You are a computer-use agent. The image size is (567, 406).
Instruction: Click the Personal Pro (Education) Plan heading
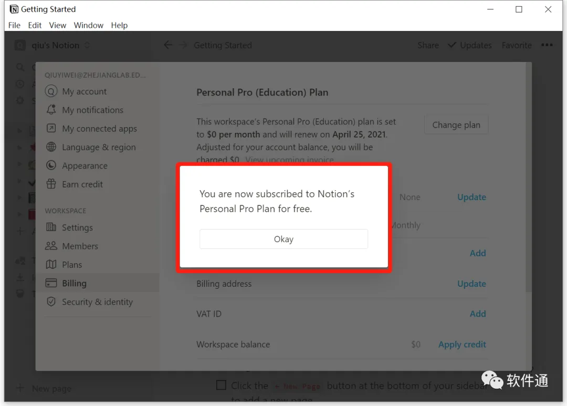tap(262, 92)
